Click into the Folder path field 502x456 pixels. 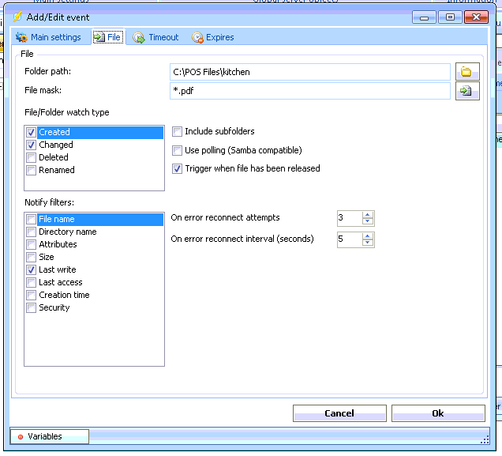(309, 72)
